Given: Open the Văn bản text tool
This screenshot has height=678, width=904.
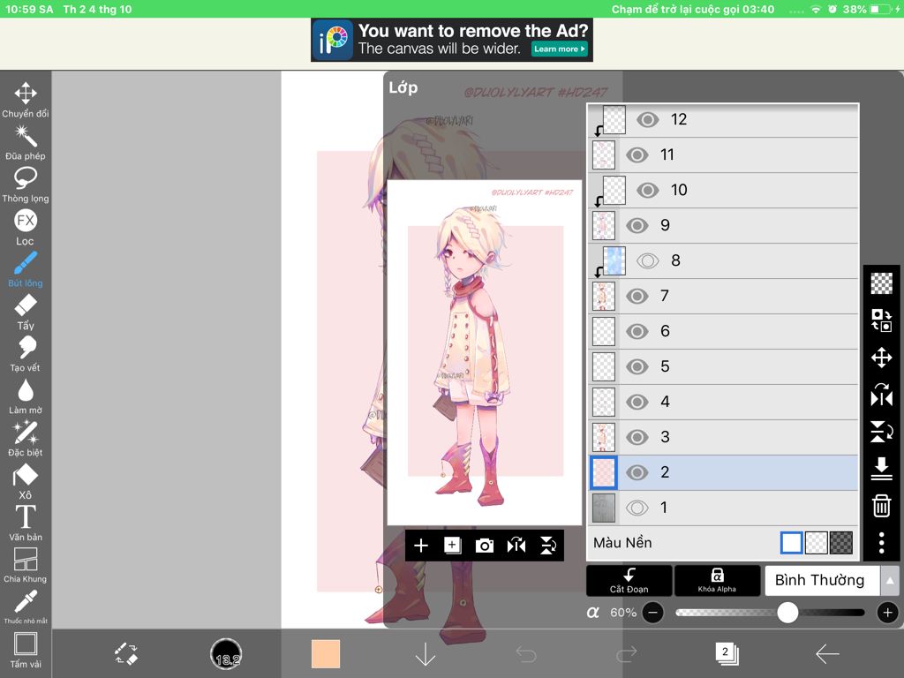Looking at the screenshot, I should point(25,524).
